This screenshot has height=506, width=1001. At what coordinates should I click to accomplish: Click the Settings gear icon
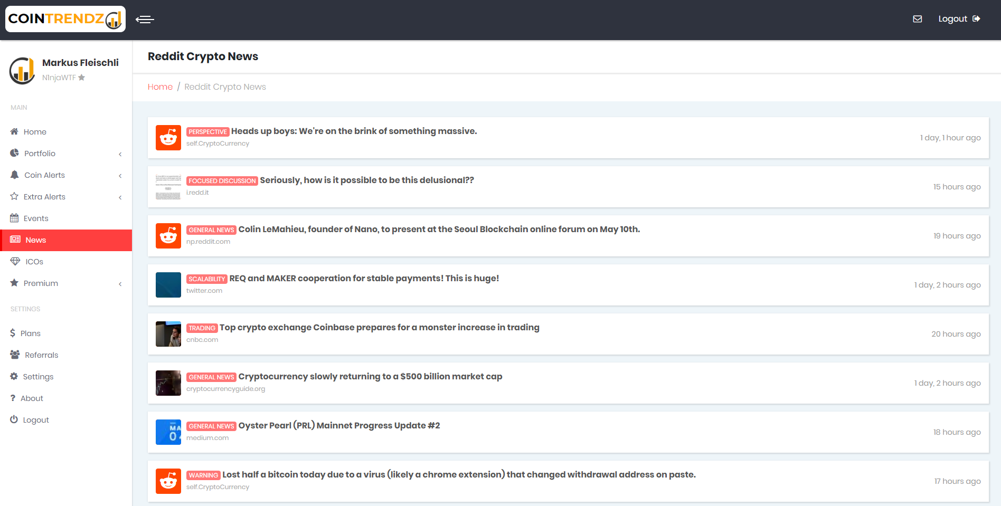[14, 376]
